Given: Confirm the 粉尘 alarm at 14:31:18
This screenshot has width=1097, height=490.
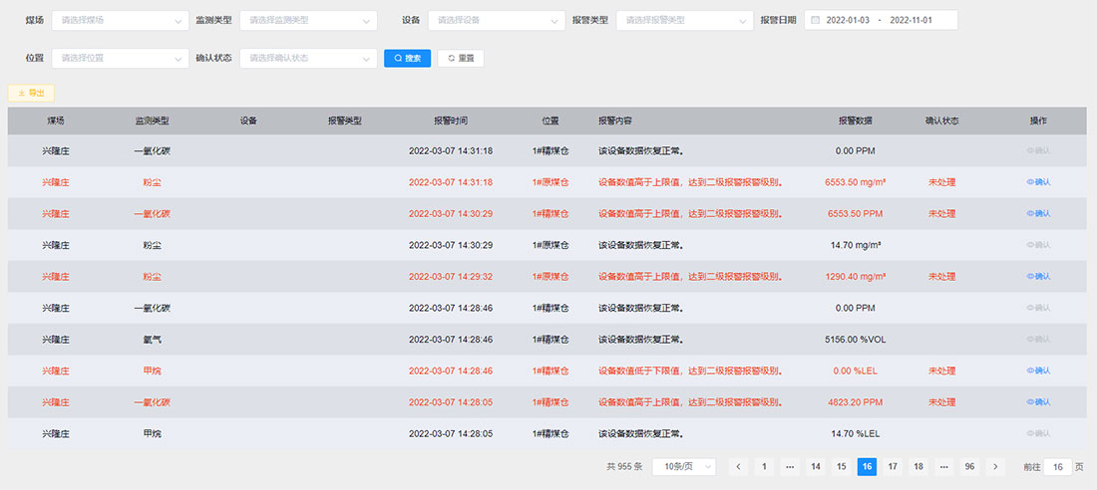Looking at the screenshot, I should pos(1038,182).
